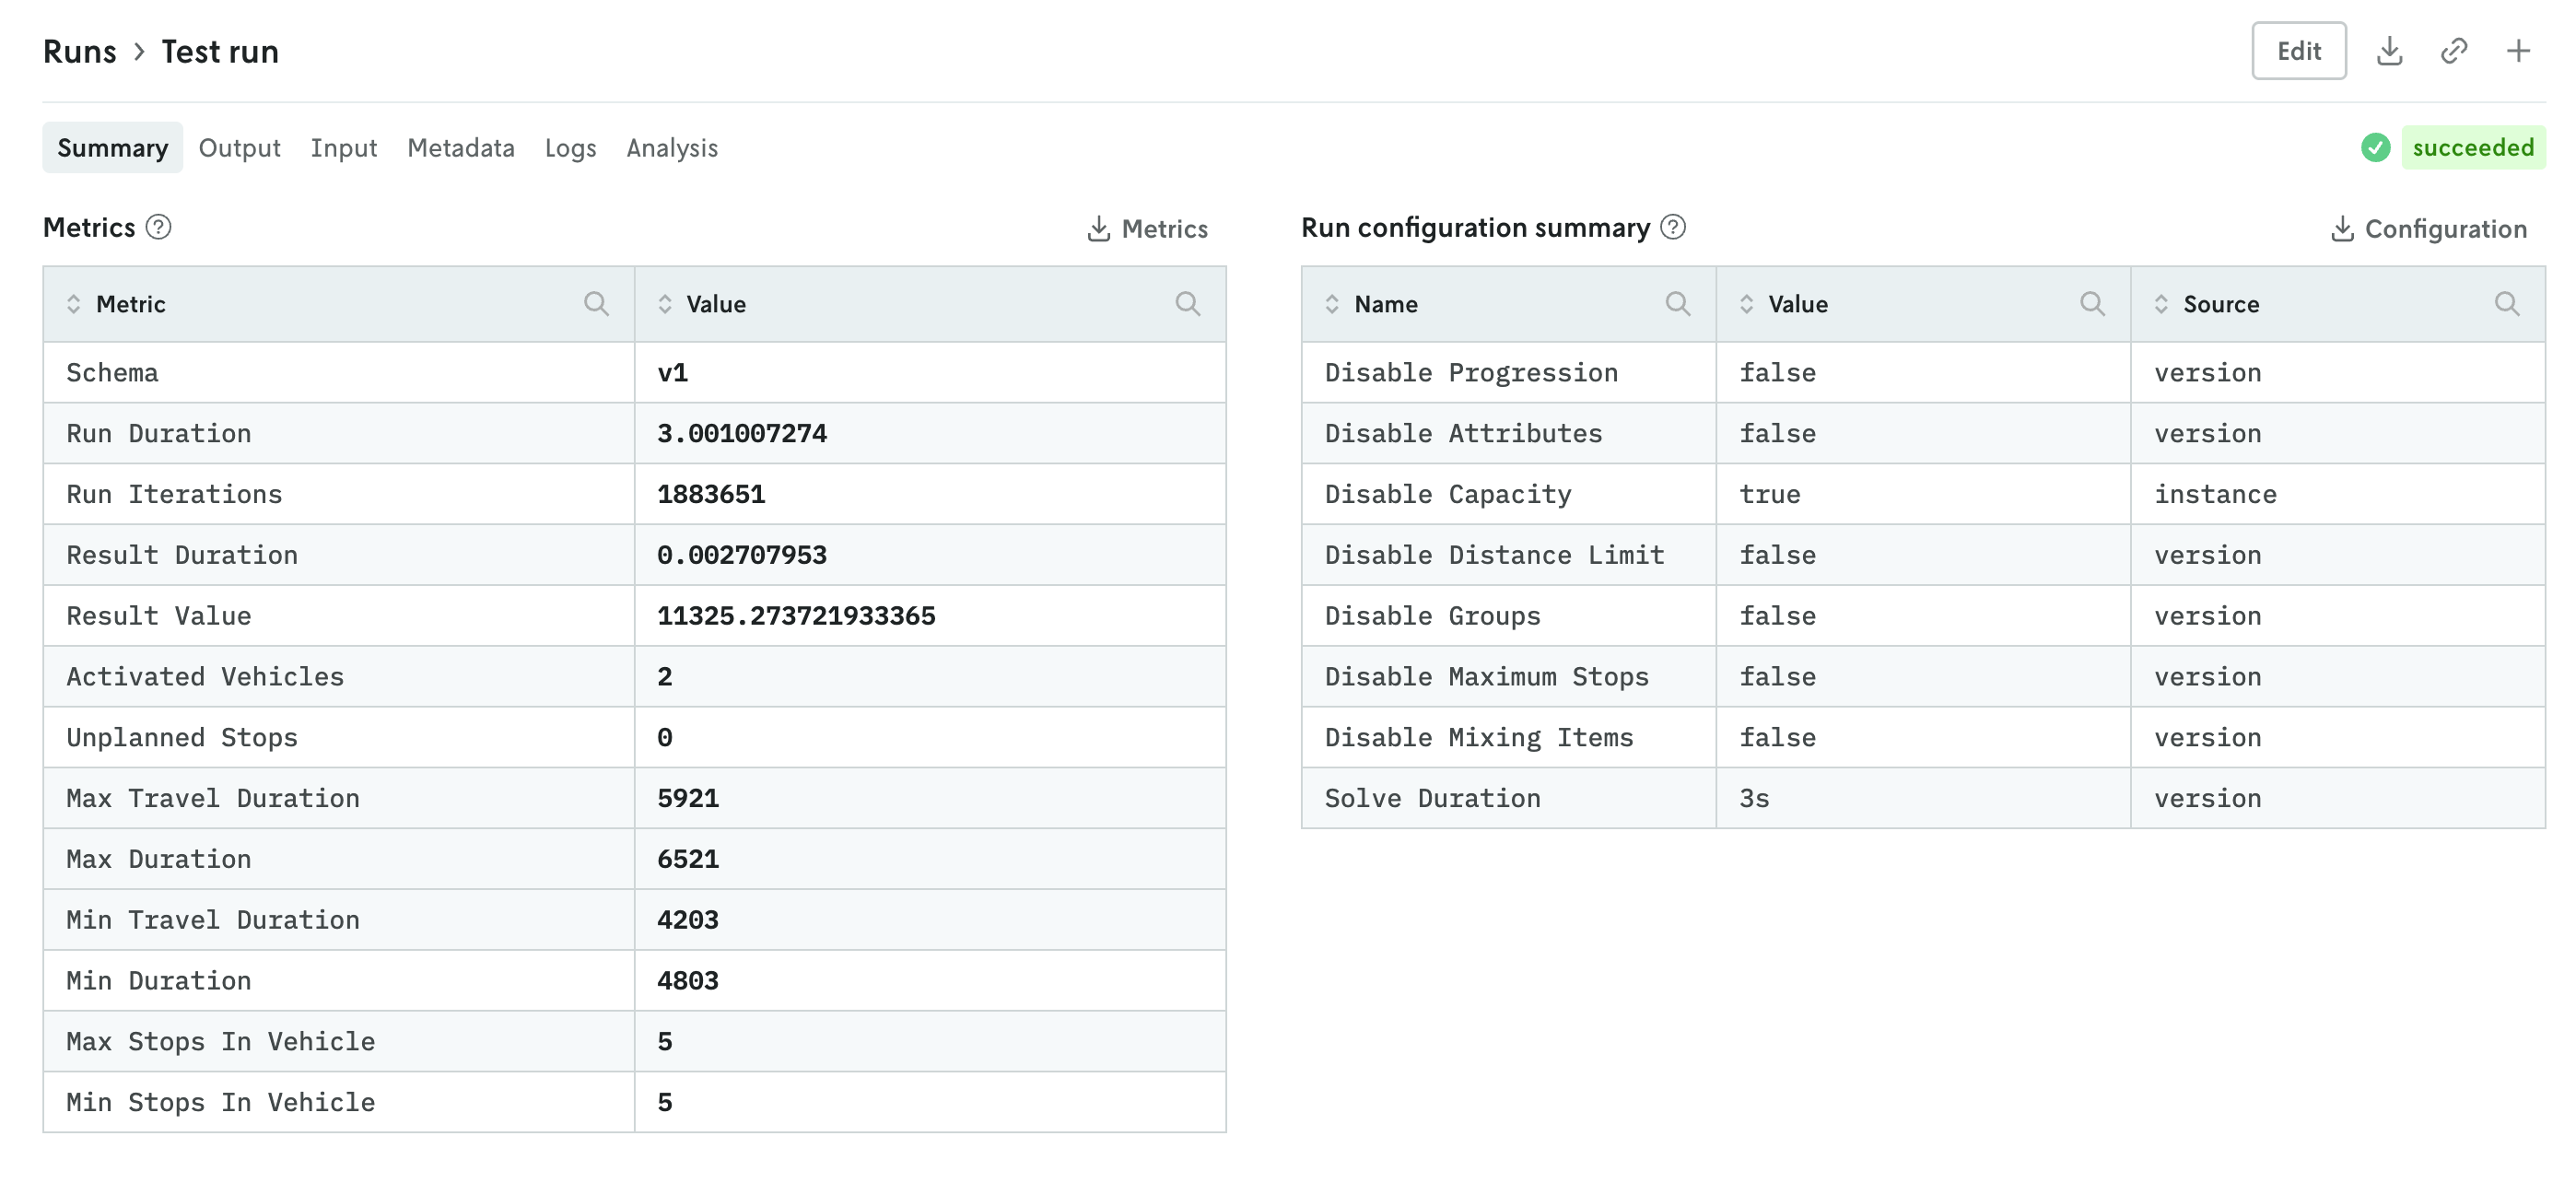Download Metrics as a file

tap(1147, 228)
